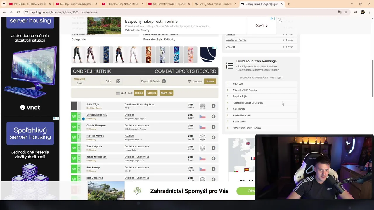Click Czech flag in Maslobojev row
This screenshot has width=374, height=210.
(x=202, y=117)
